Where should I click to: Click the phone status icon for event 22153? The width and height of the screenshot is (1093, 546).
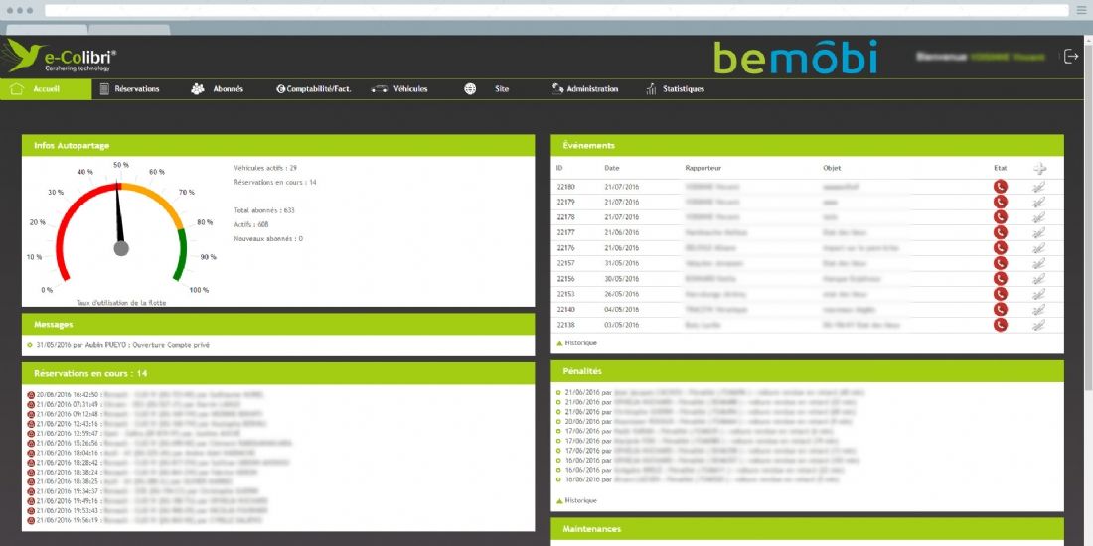click(1001, 294)
